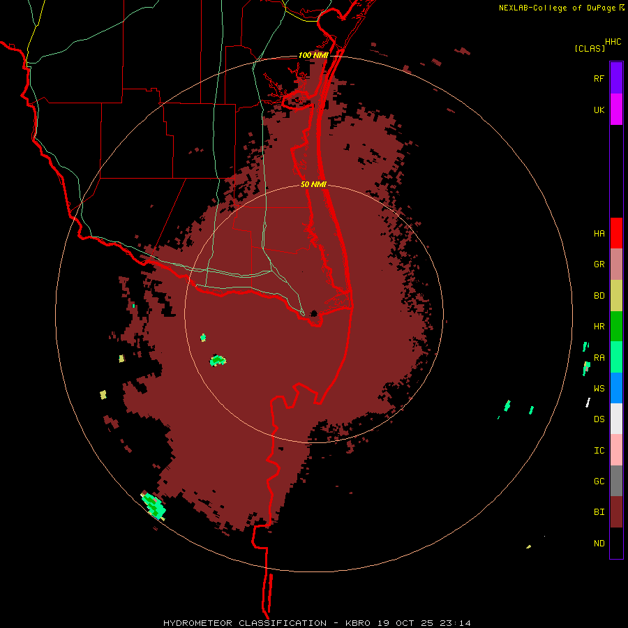Click the GR legend color swatch

pos(616,264)
